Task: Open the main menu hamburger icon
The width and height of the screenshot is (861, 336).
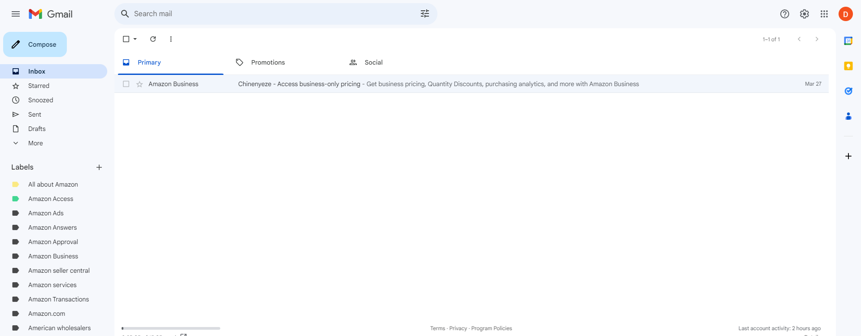Action: 16,14
